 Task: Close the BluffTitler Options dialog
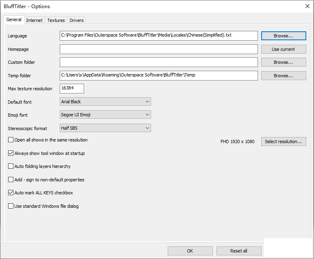coord(308,6)
